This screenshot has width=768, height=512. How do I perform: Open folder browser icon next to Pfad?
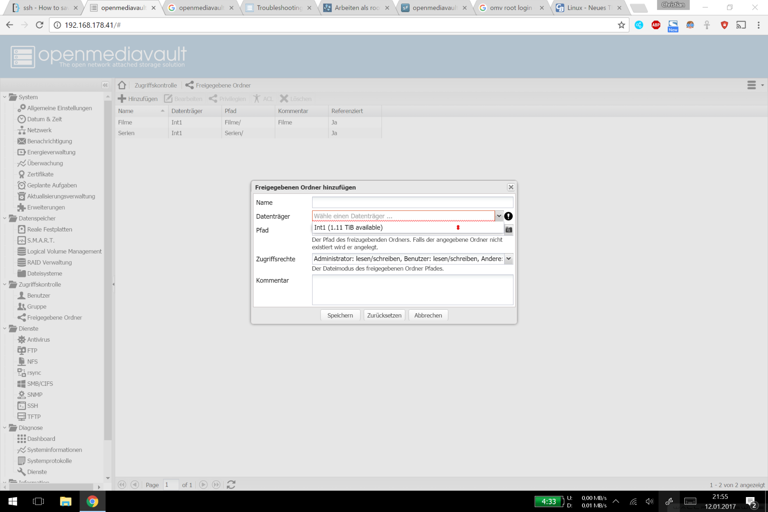coord(509,230)
